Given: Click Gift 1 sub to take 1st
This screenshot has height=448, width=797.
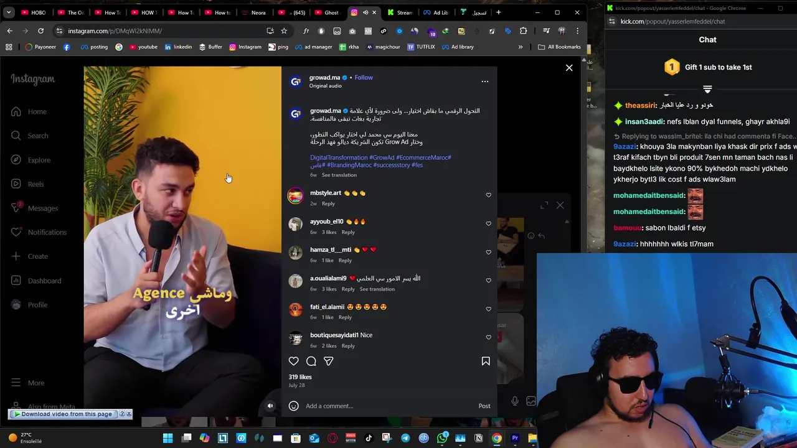Looking at the screenshot, I should [x=708, y=67].
